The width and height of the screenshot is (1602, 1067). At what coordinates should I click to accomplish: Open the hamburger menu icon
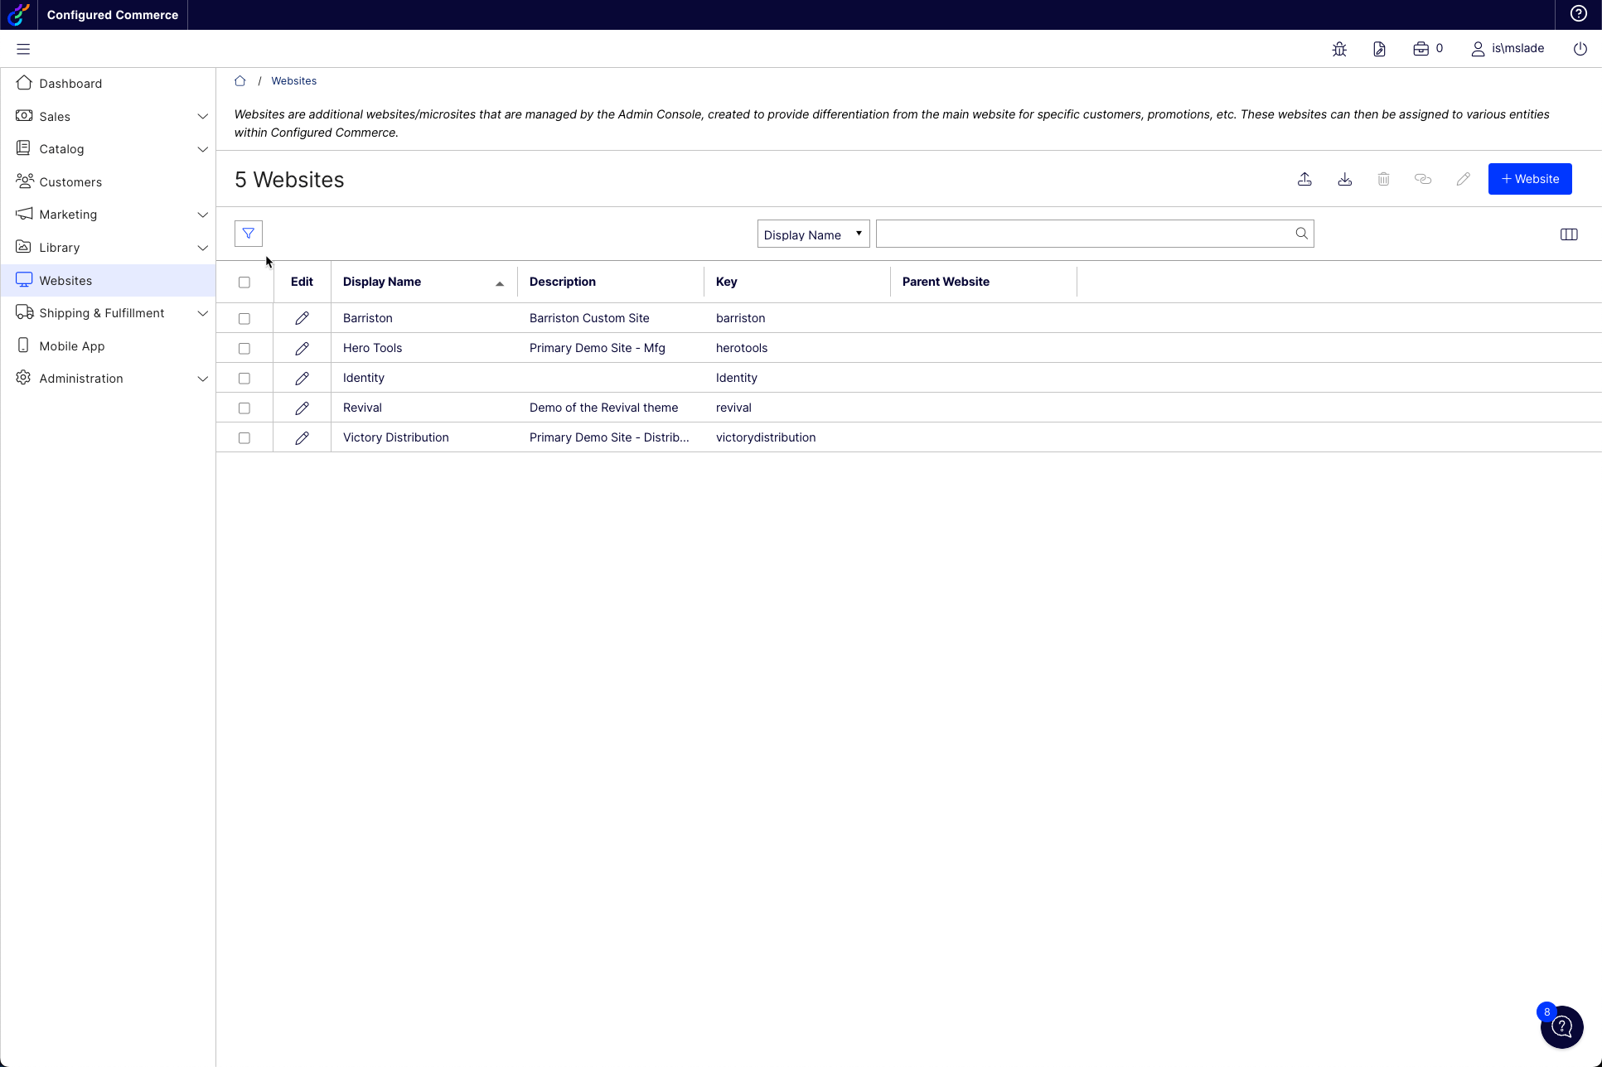(23, 49)
